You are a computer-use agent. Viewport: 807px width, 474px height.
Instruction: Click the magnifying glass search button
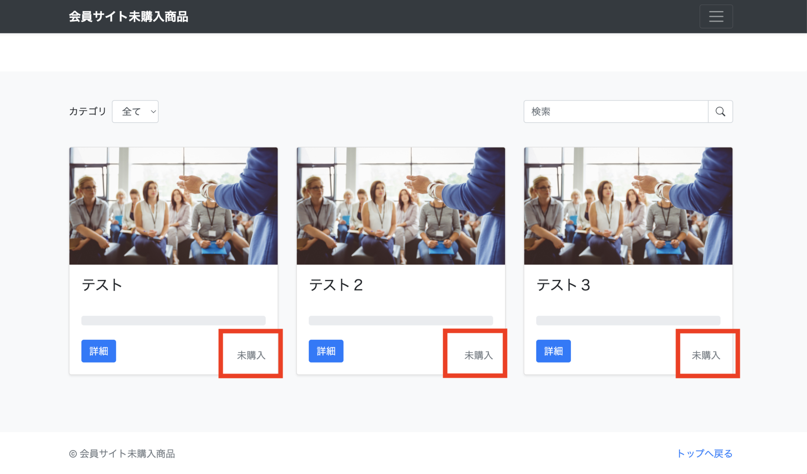[x=720, y=111]
